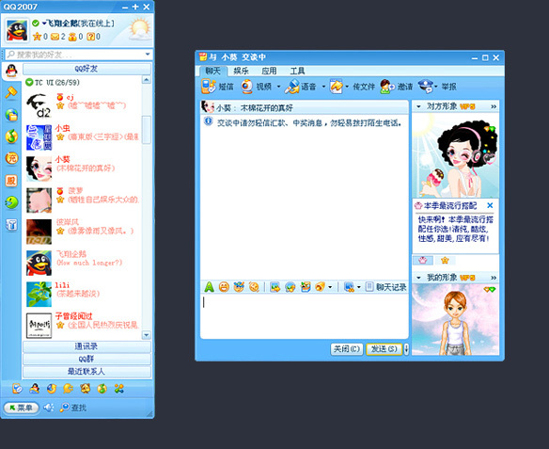Screen dimensions: 549x449
Task: Click the friend list scrollbar down arrow
Action: coord(147,335)
